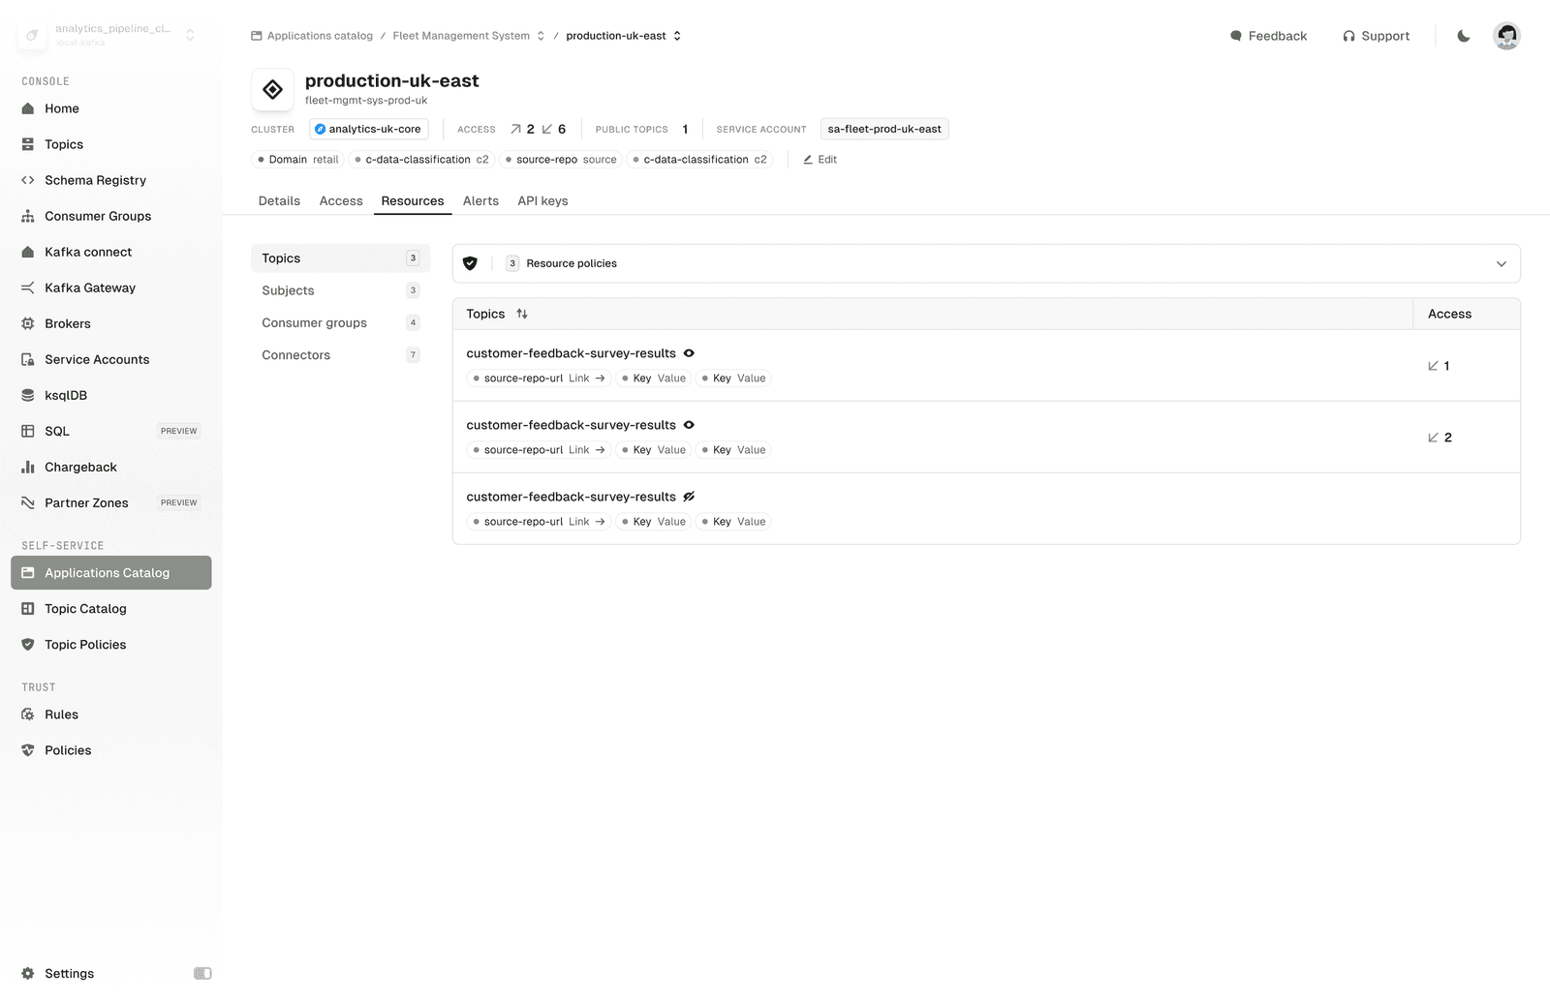Open the production-uk-east breadcrumb dropdown
This screenshot has width=1550, height=1001.
click(x=677, y=36)
